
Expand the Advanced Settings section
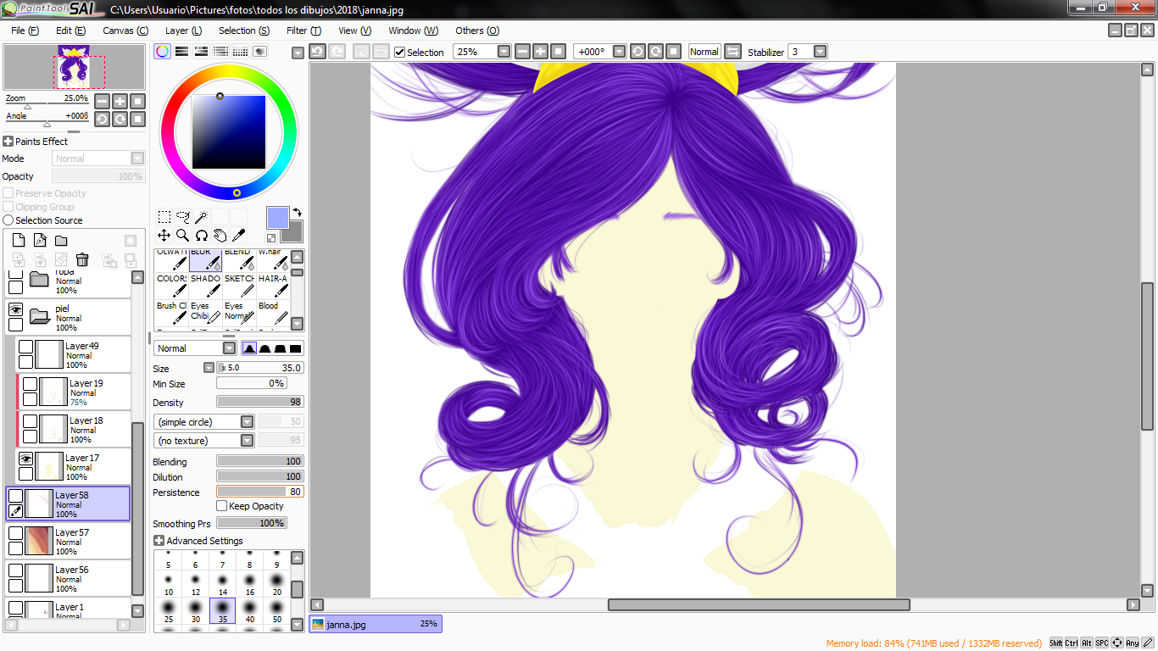point(159,541)
